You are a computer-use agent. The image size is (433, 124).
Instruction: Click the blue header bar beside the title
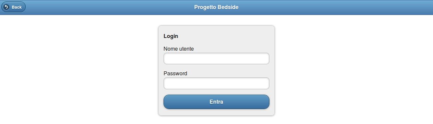333,7
